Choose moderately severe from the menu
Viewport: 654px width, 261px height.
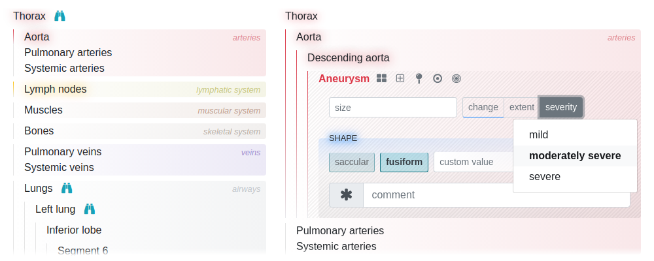point(575,156)
